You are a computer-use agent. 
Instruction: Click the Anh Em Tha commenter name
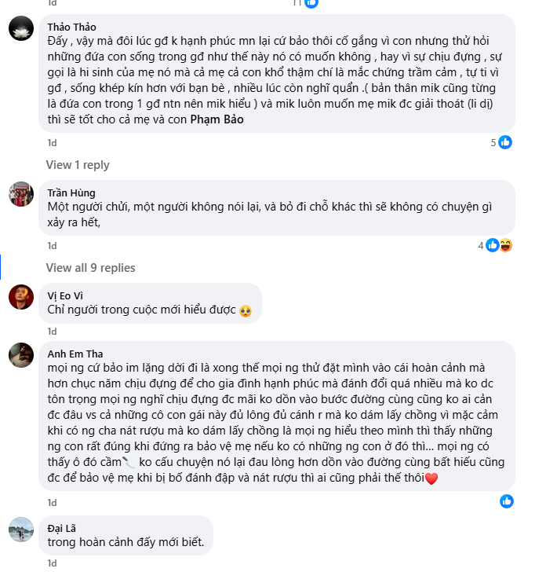click(75, 354)
